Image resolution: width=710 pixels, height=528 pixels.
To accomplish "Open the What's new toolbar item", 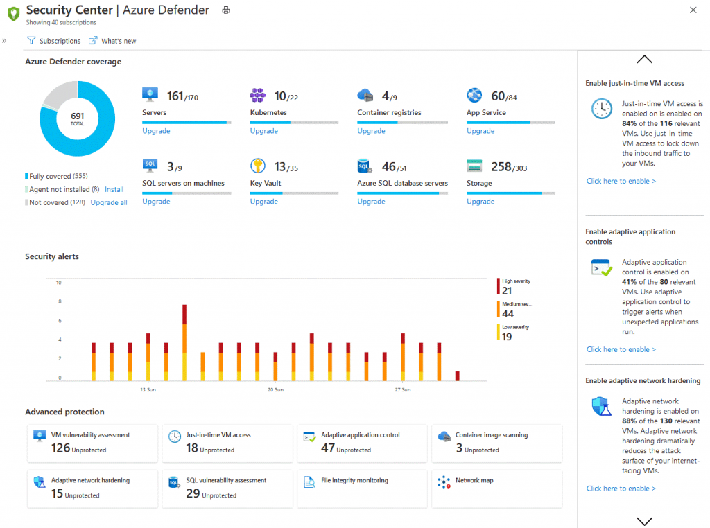I will coord(112,41).
